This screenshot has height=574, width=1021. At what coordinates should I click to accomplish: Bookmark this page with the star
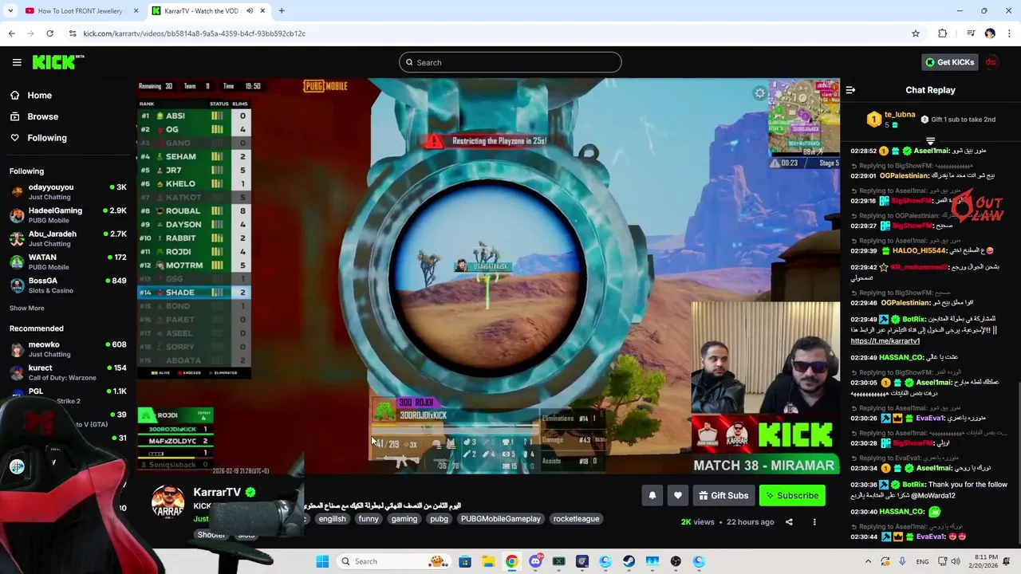(916, 33)
